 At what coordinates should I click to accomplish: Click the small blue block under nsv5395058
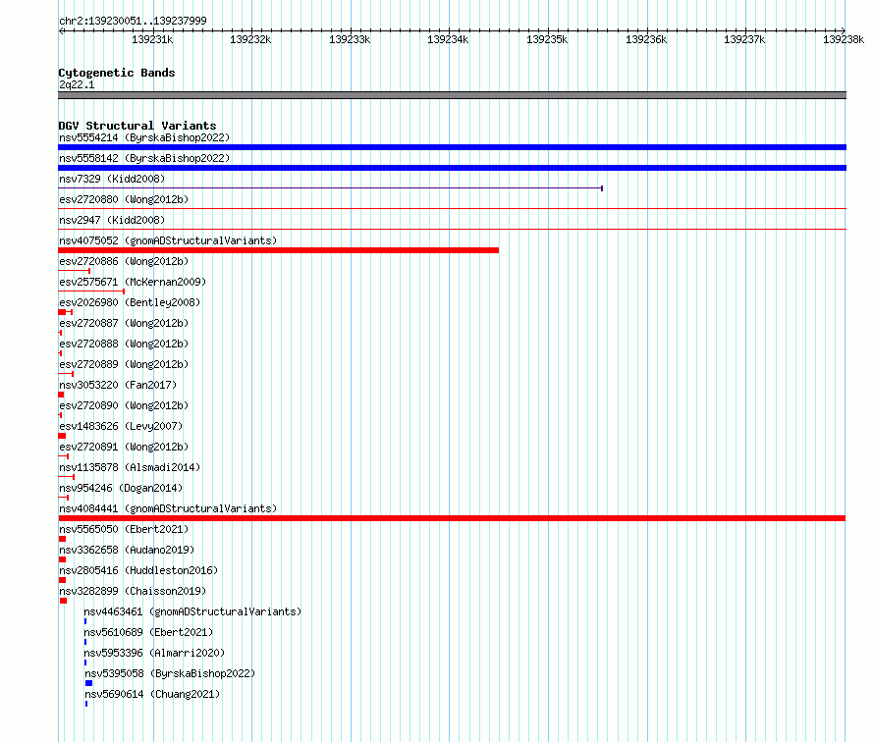click(x=88, y=683)
